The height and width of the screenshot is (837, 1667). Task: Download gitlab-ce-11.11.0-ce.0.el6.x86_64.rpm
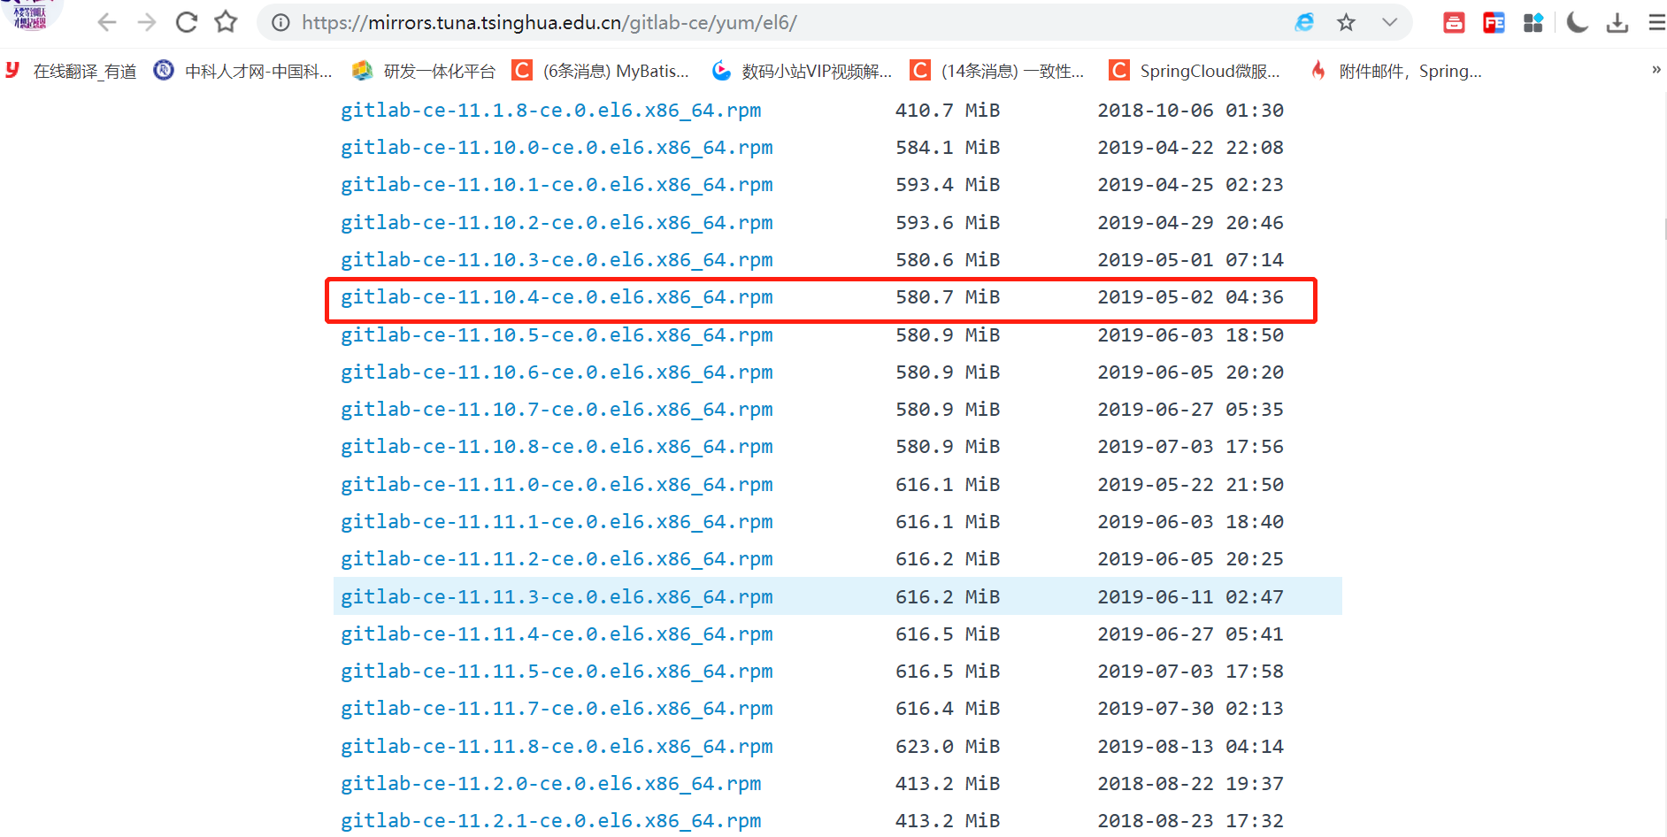pyautogui.click(x=557, y=485)
